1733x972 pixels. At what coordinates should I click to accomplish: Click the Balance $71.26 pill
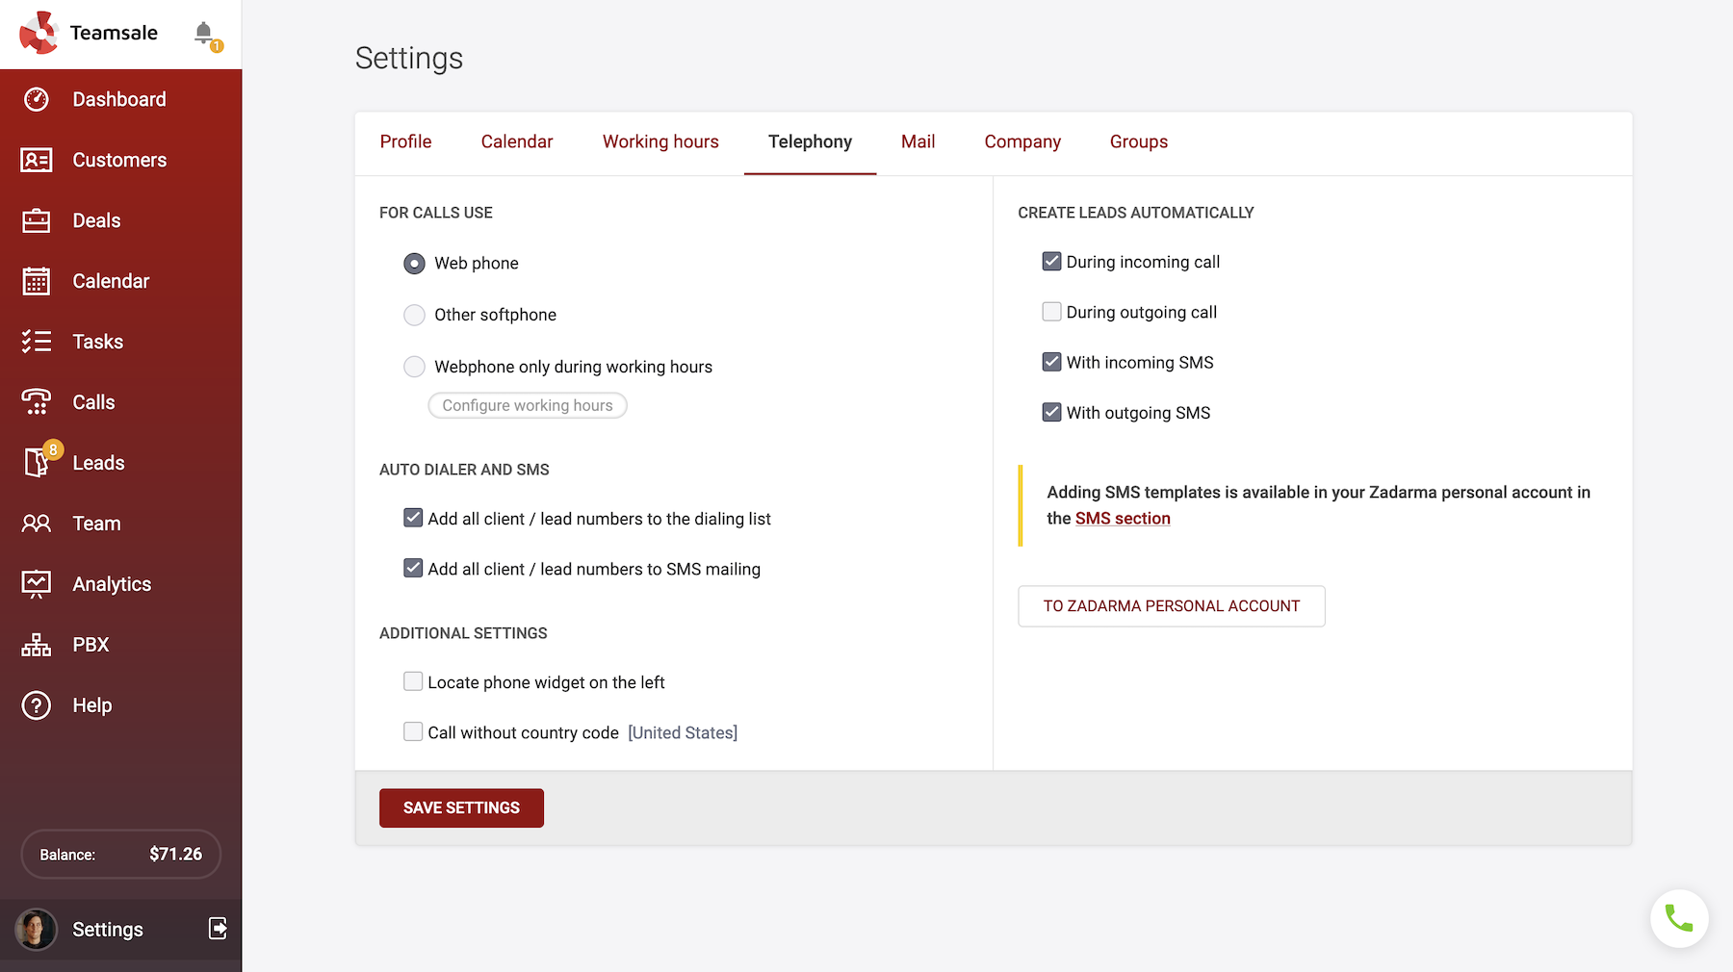(x=120, y=854)
